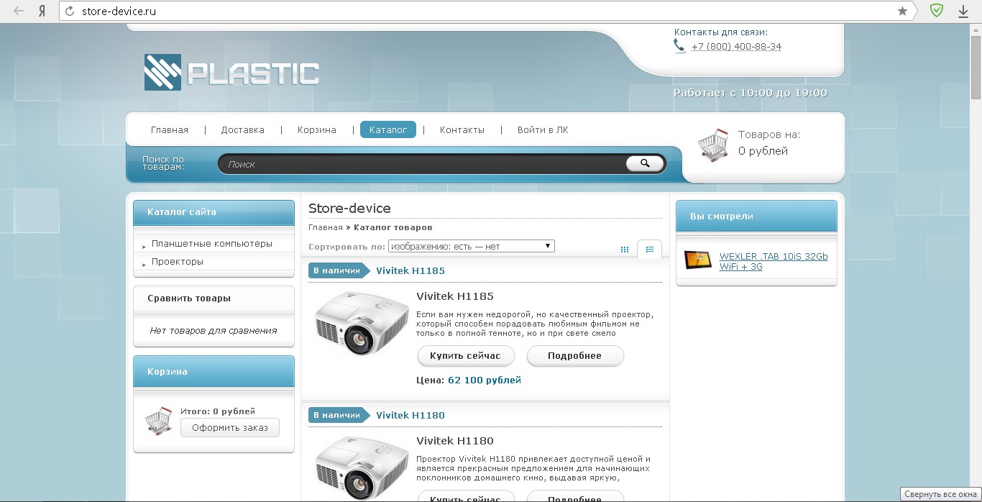Viewport: 982px width, 502px height.
Task: Click the browser back arrow
Action: coord(19,11)
